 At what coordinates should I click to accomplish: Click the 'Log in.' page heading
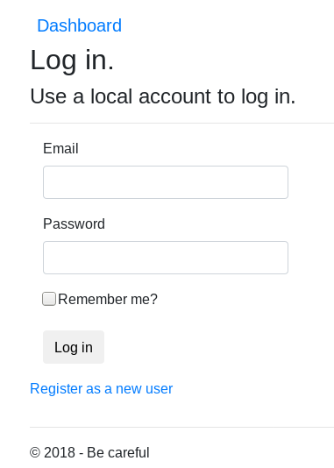click(72, 60)
